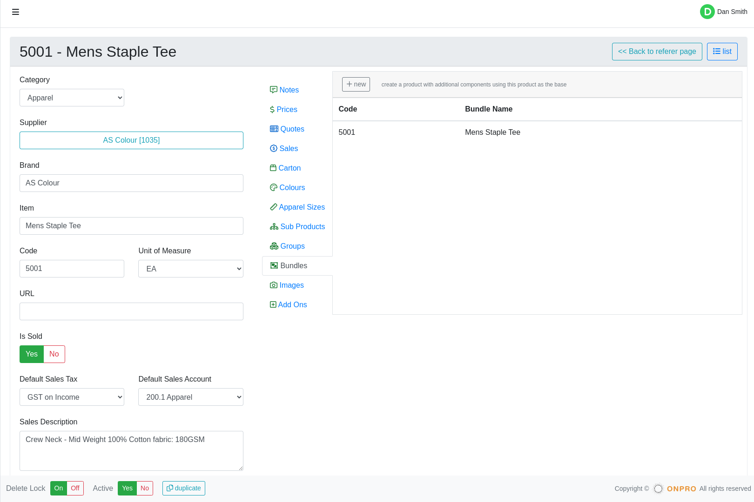Screen dimensions: 754x502
Task: Click into the Brand input field
Action: [131, 183]
